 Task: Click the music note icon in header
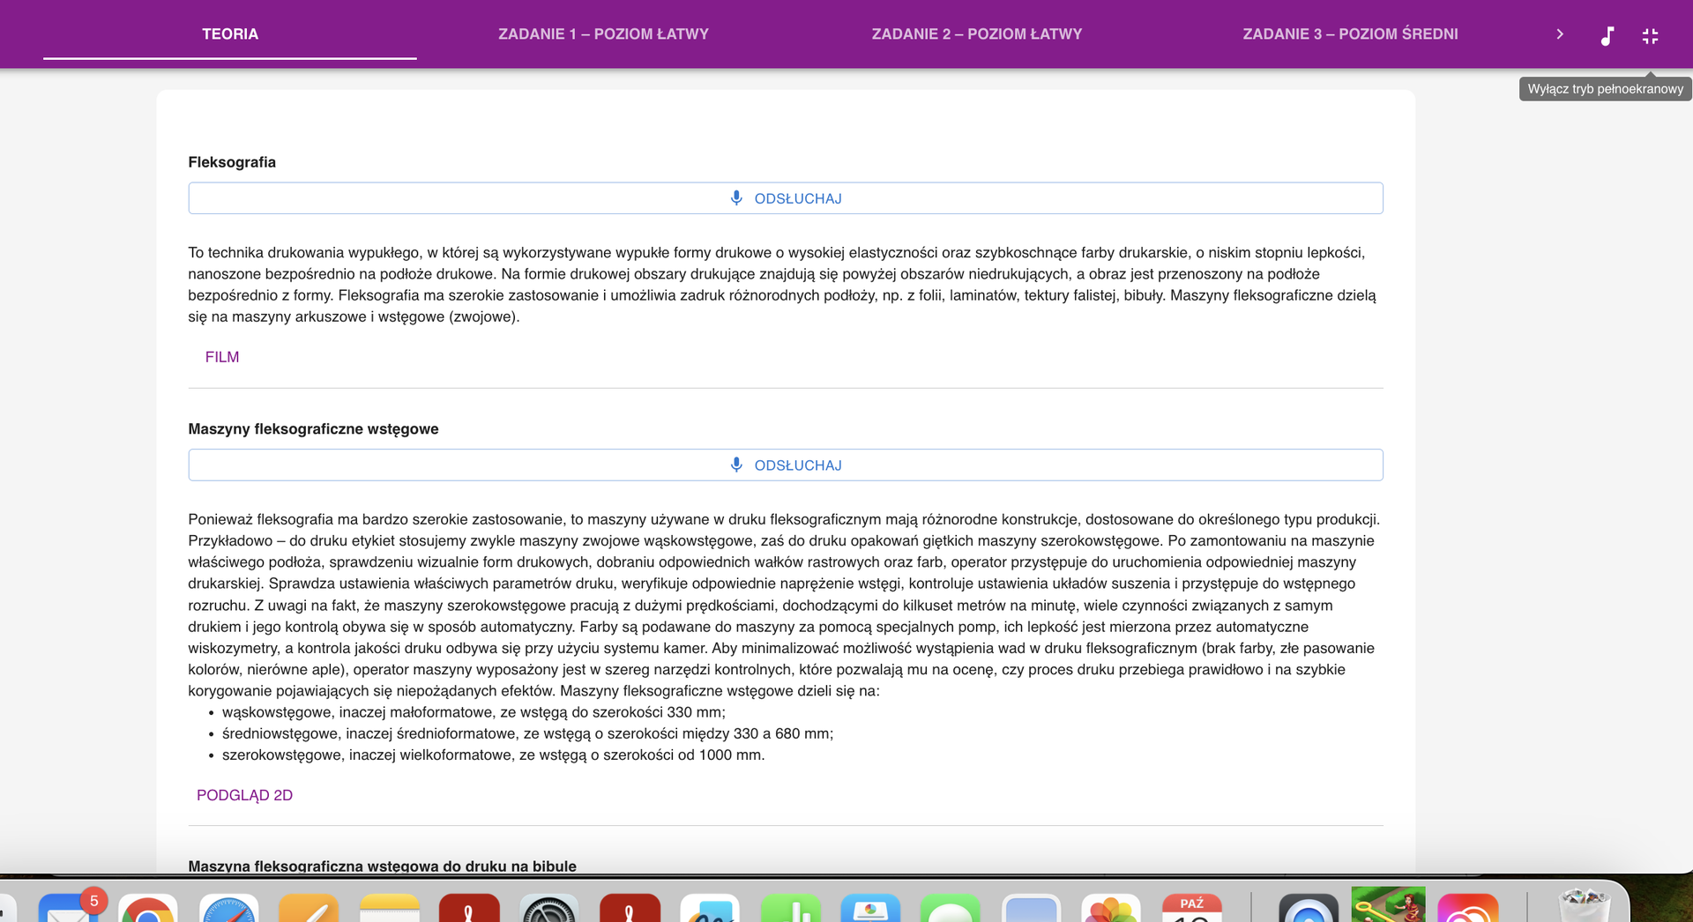coord(1607,35)
